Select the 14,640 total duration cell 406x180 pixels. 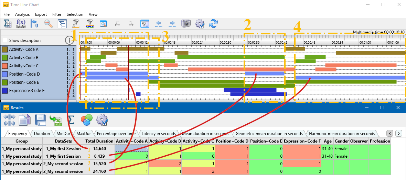(99, 148)
